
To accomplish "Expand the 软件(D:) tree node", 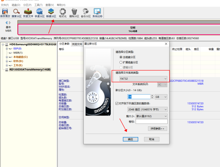I will coord(7,61).
